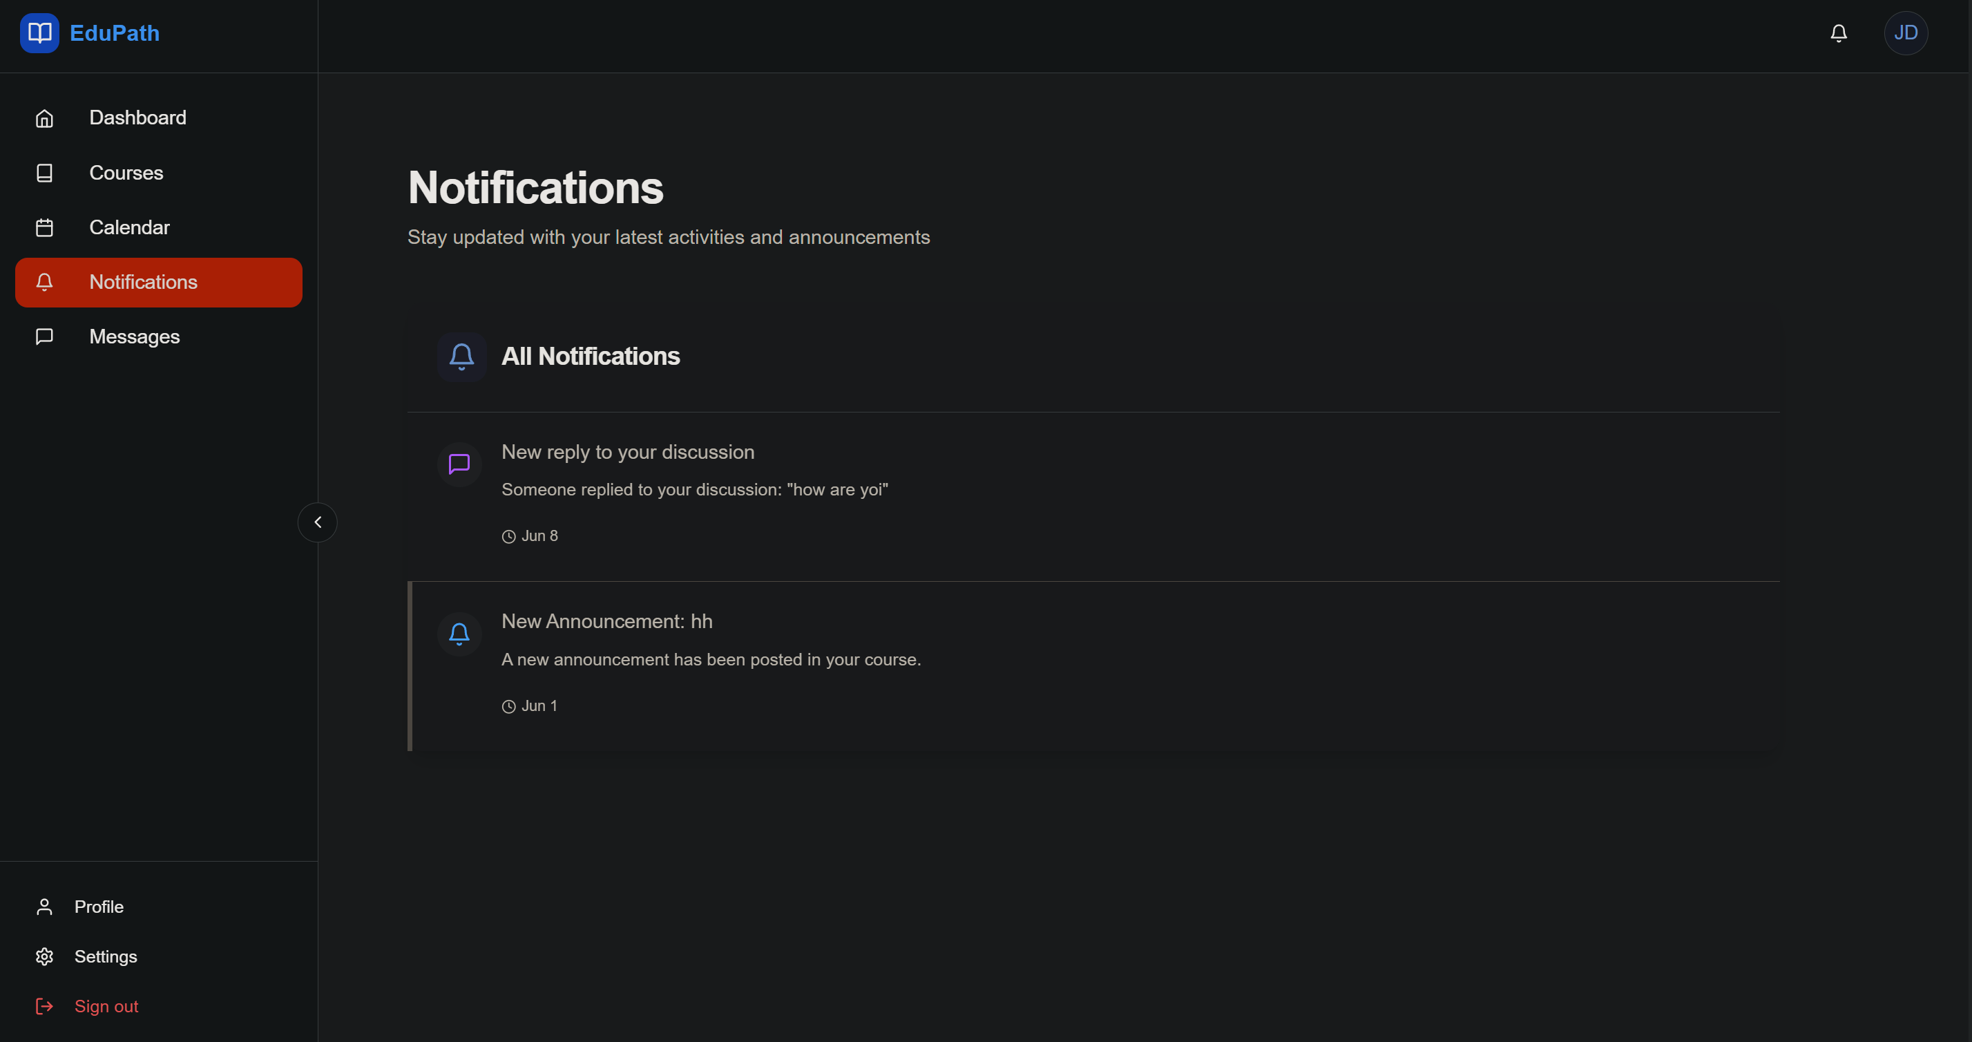Open the 'New Announcement: hh' notification

(x=606, y=622)
